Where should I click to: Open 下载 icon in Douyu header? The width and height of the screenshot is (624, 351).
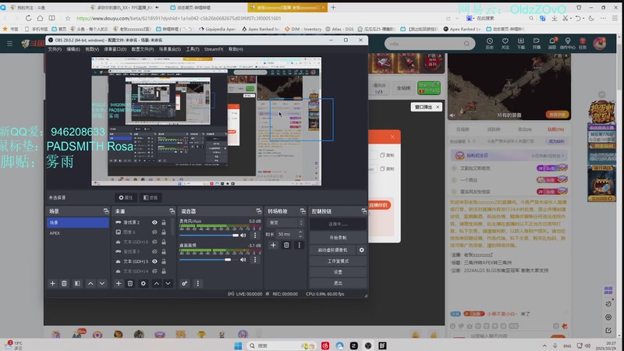(x=520, y=44)
